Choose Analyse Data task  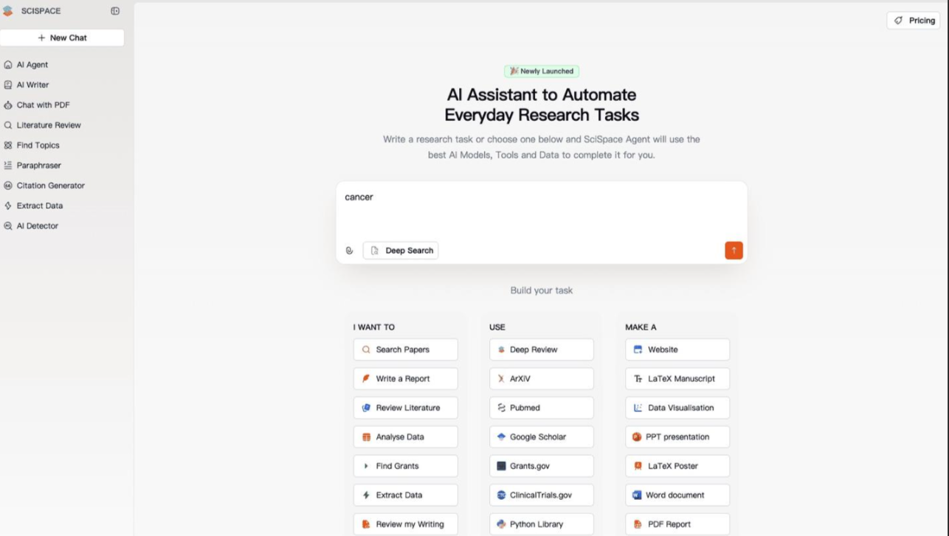405,437
